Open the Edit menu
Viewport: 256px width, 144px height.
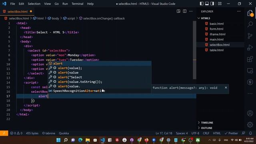[x=21, y=4]
